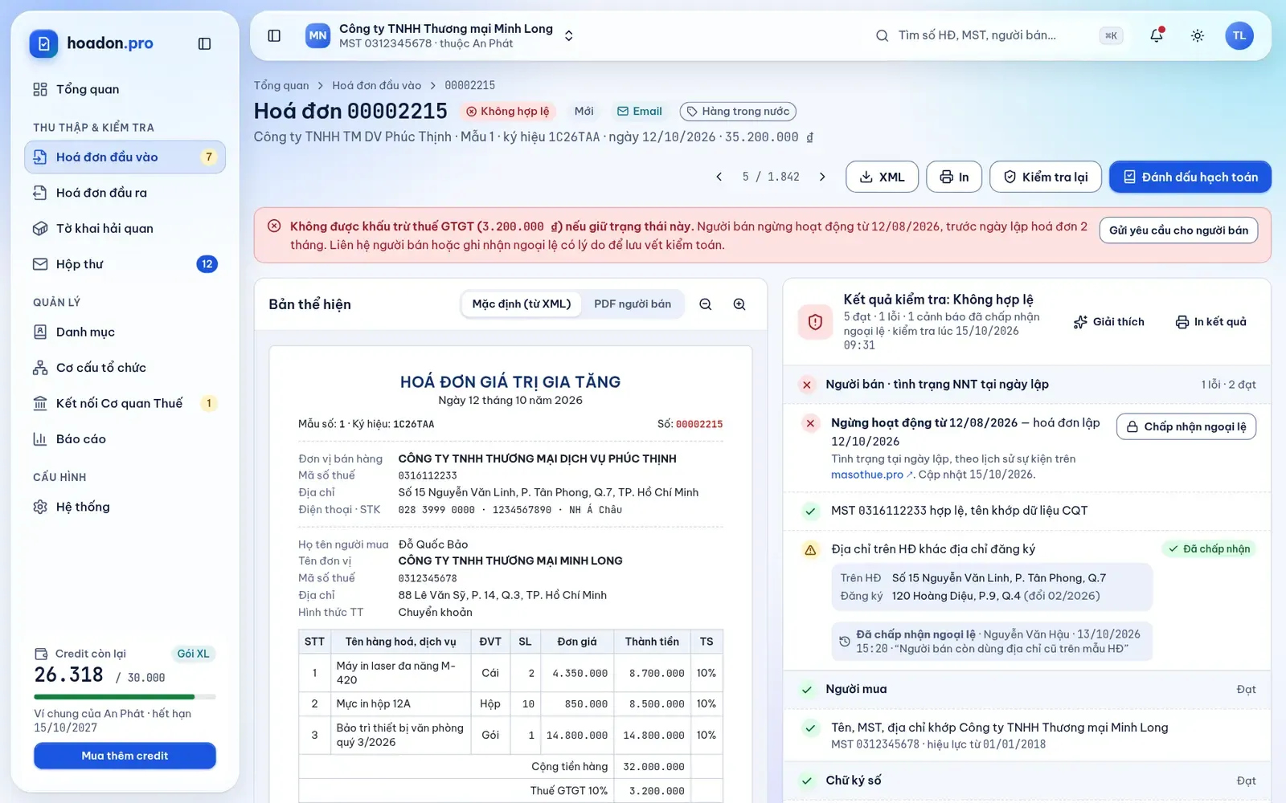Go to previous invoice arrow
Screen dimensions: 1286x803
click(x=719, y=177)
